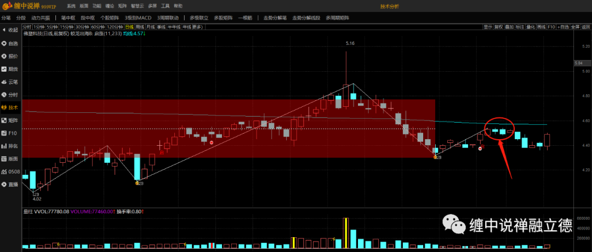This screenshot has height=252, width=592.
Task: Switch to 周线 weekly tab
Action: tap(140, 27)
